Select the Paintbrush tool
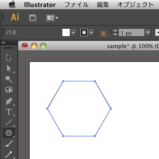 9,144
